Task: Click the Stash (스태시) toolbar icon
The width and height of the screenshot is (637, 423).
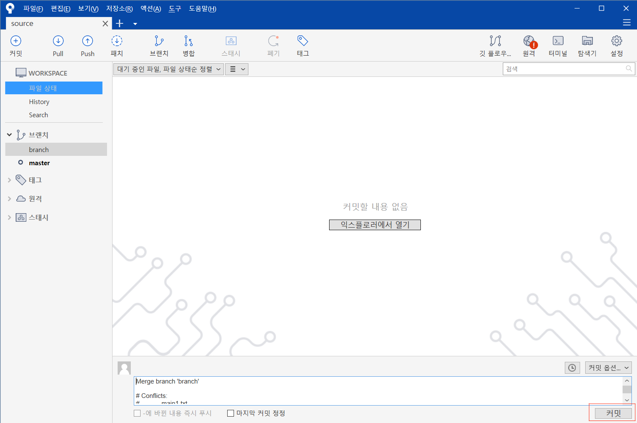Action: click(x=231, y=41)
